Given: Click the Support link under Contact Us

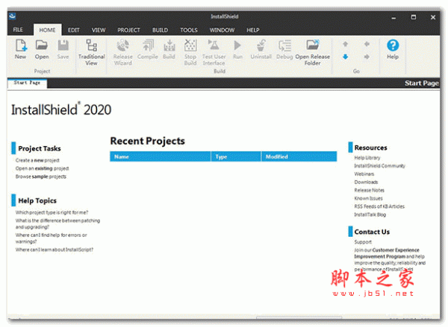Looking at the screenshot, I should (x=363, y=242).
